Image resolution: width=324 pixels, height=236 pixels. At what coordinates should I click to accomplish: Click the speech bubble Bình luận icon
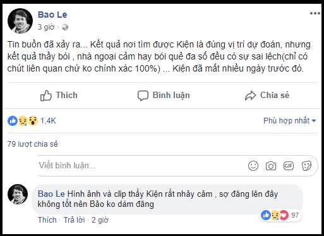coord(143,96)
